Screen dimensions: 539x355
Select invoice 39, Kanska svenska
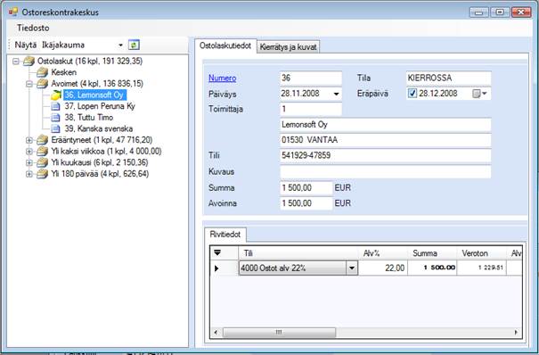(99, 128)
